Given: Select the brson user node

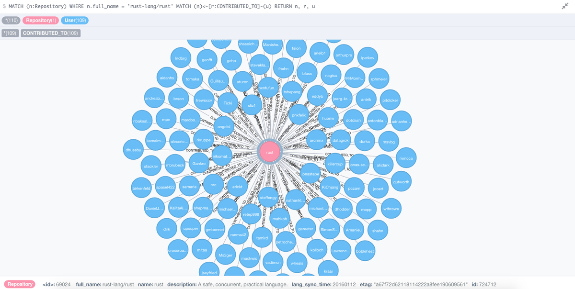Looking at the screenshot, I should (179, 99).
